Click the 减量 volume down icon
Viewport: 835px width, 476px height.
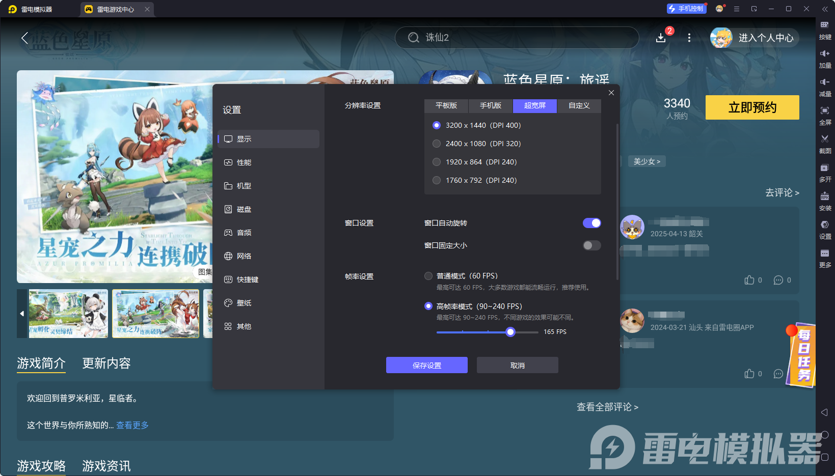(825, 82)
